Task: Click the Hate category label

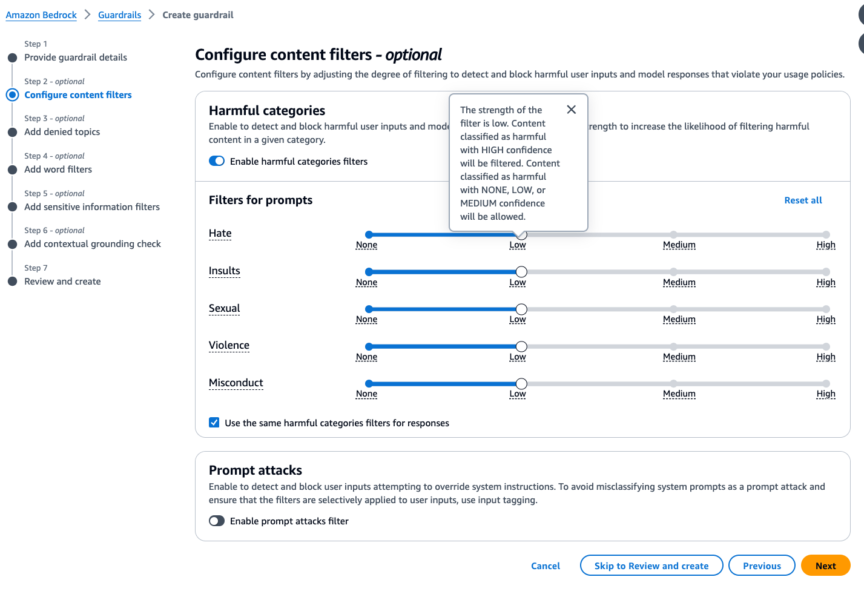Action: click(220, 234)
